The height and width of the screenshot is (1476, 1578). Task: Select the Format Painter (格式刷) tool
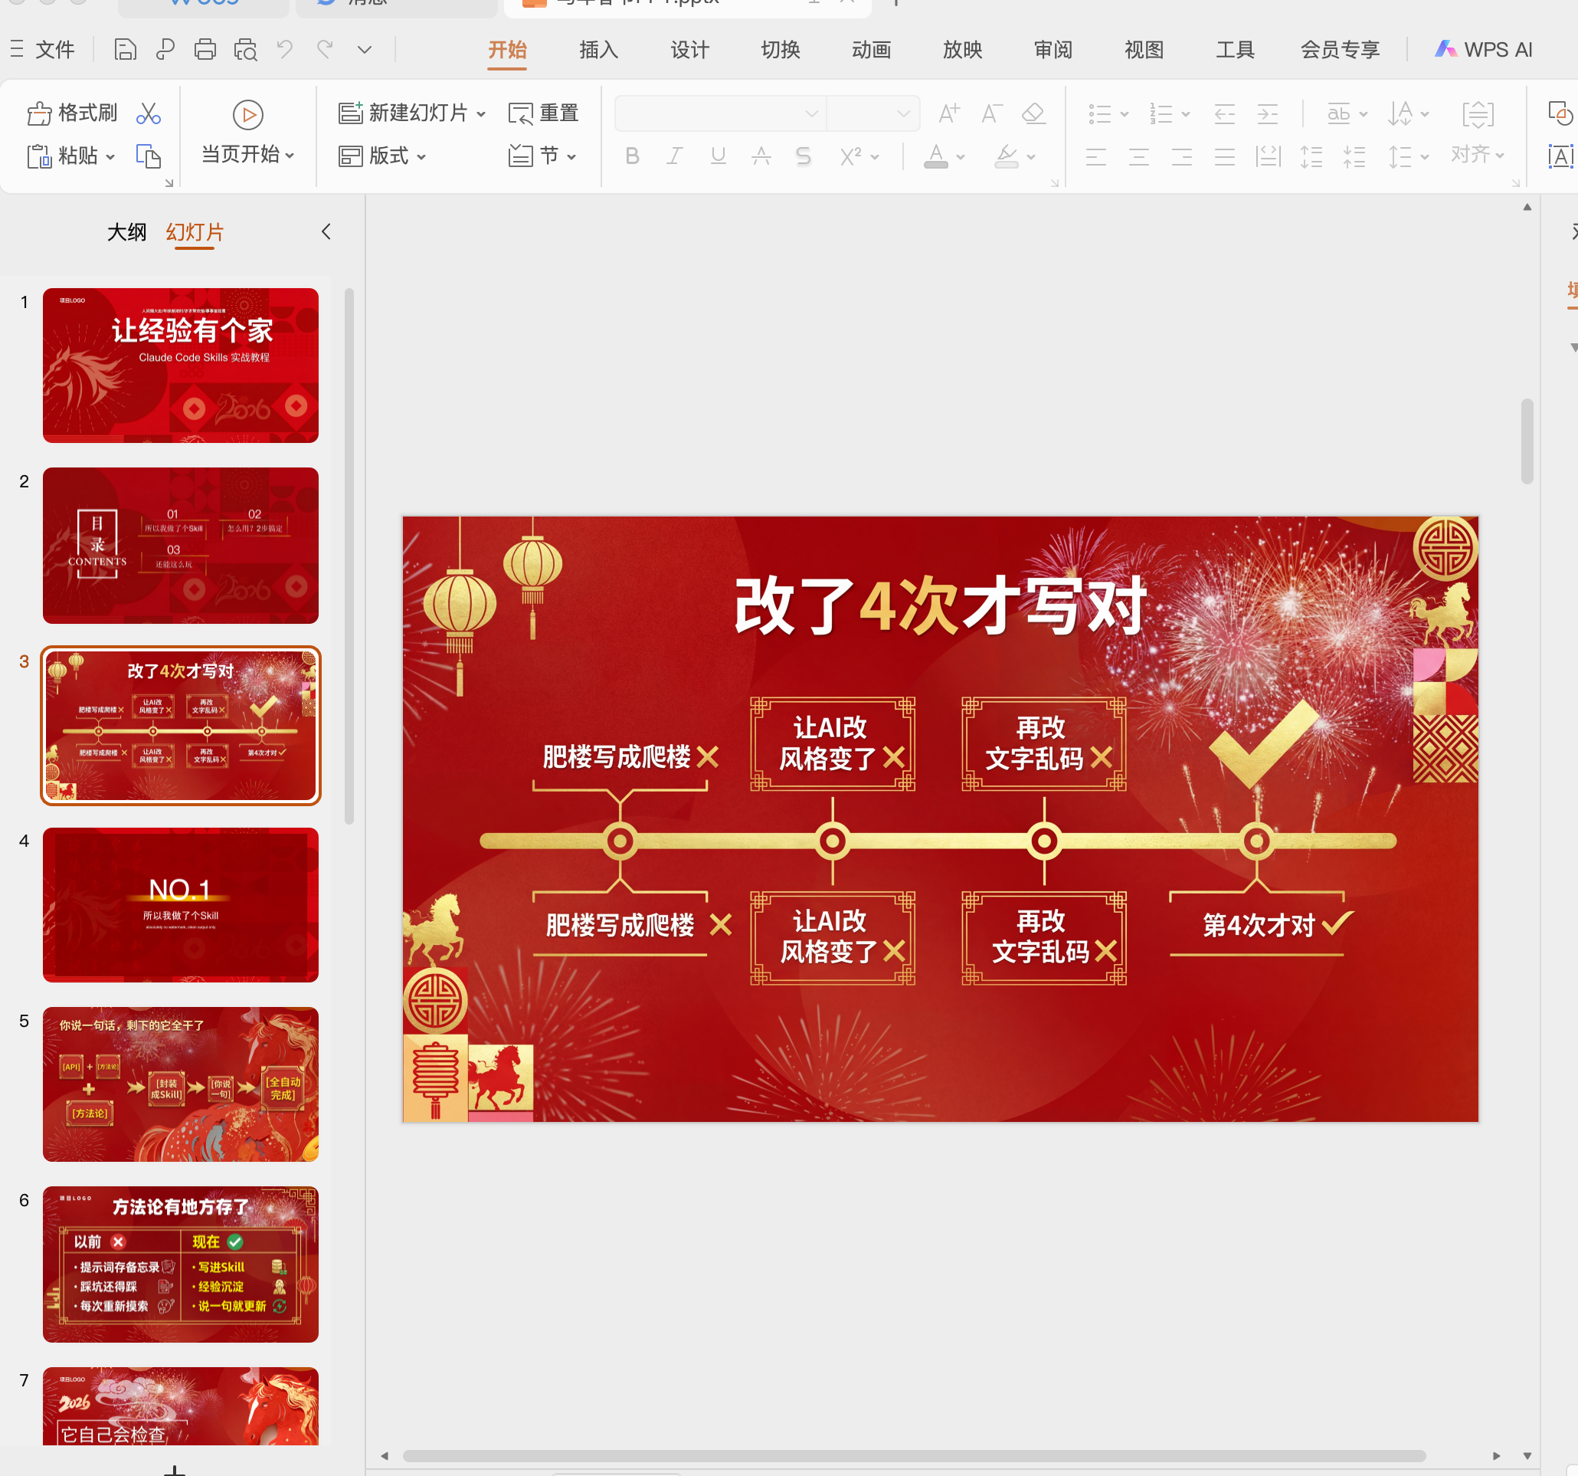(71, 113)
